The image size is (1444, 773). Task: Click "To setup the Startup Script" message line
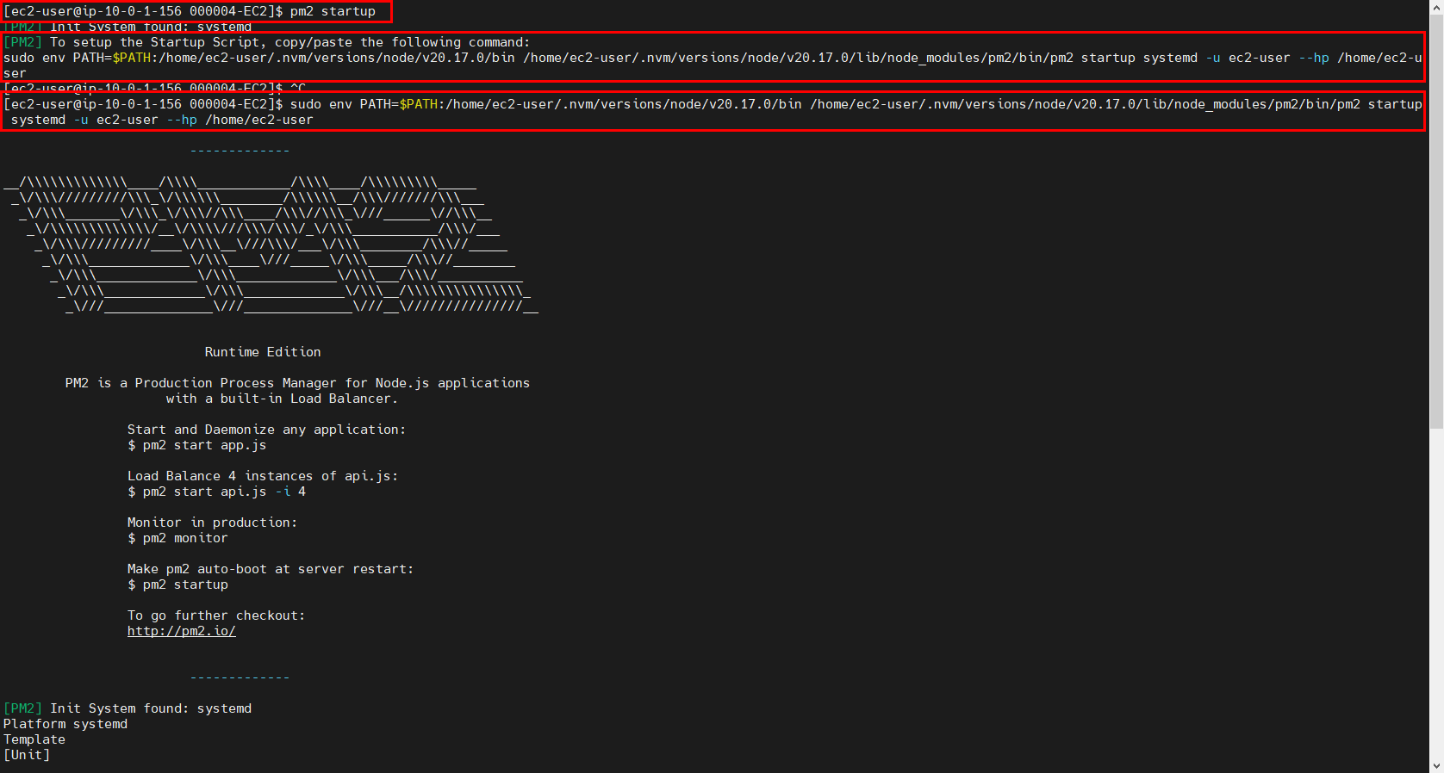point(289,42)
